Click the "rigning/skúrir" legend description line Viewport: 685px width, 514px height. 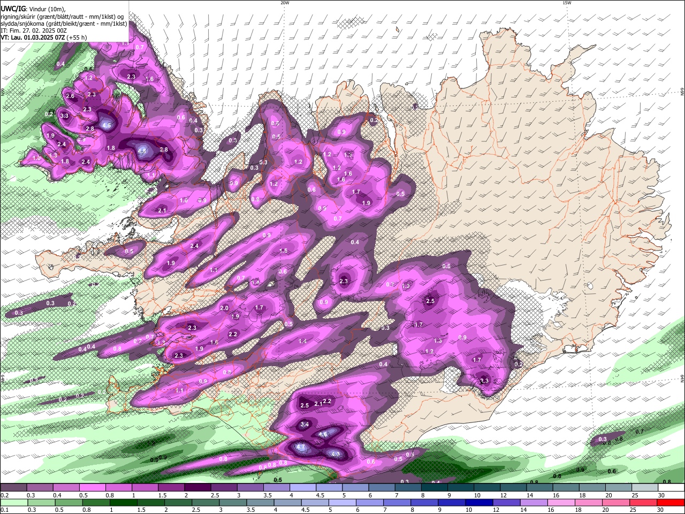(x=63, y=16)
